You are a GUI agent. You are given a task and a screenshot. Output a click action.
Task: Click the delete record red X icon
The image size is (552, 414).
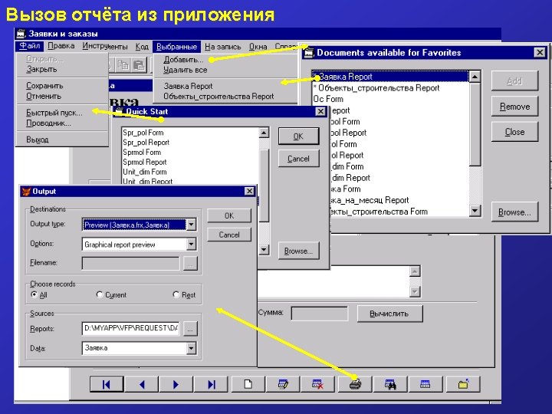pyautogui.click(x=318, y=384)
